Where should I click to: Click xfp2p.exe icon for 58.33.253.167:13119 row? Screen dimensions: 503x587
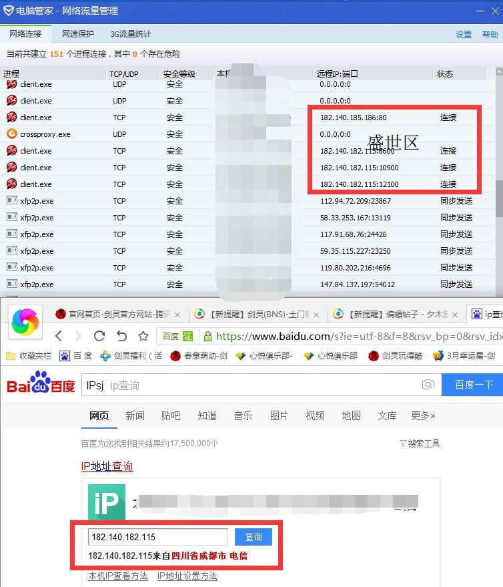[12, 217]
